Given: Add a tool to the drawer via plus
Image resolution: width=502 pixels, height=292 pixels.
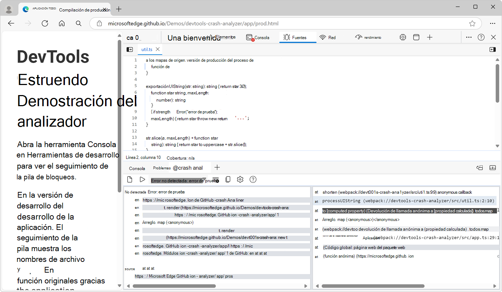Looking at the screenshot, I should pyautogui.click(x=217, y=168).
